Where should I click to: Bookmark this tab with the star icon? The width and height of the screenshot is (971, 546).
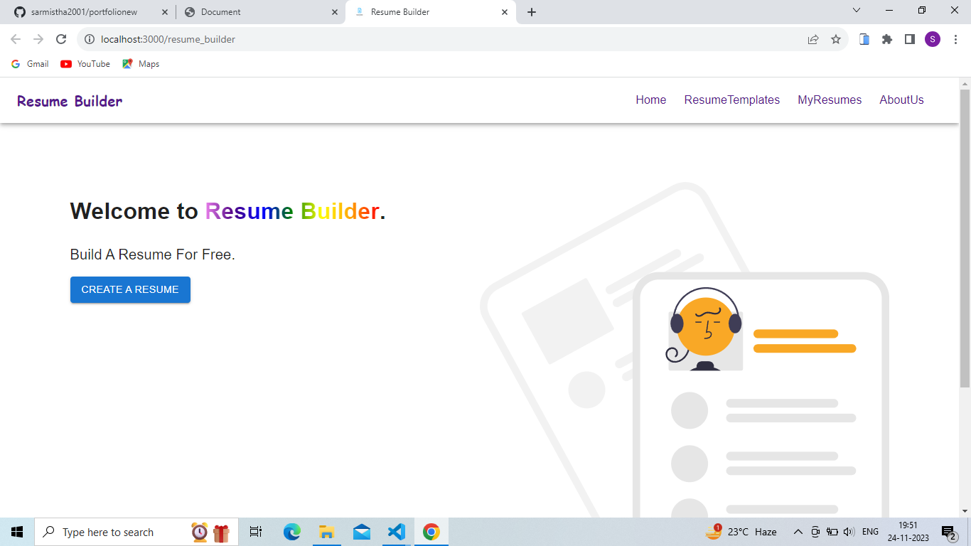tap(836, 39)
